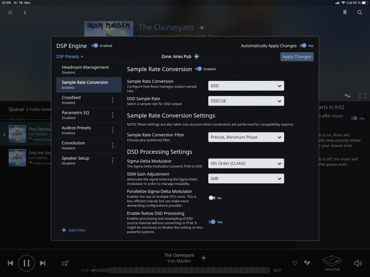Click the signal quality star in footer
The width and height of the screenshot is (370, 277).
point(204,258)
